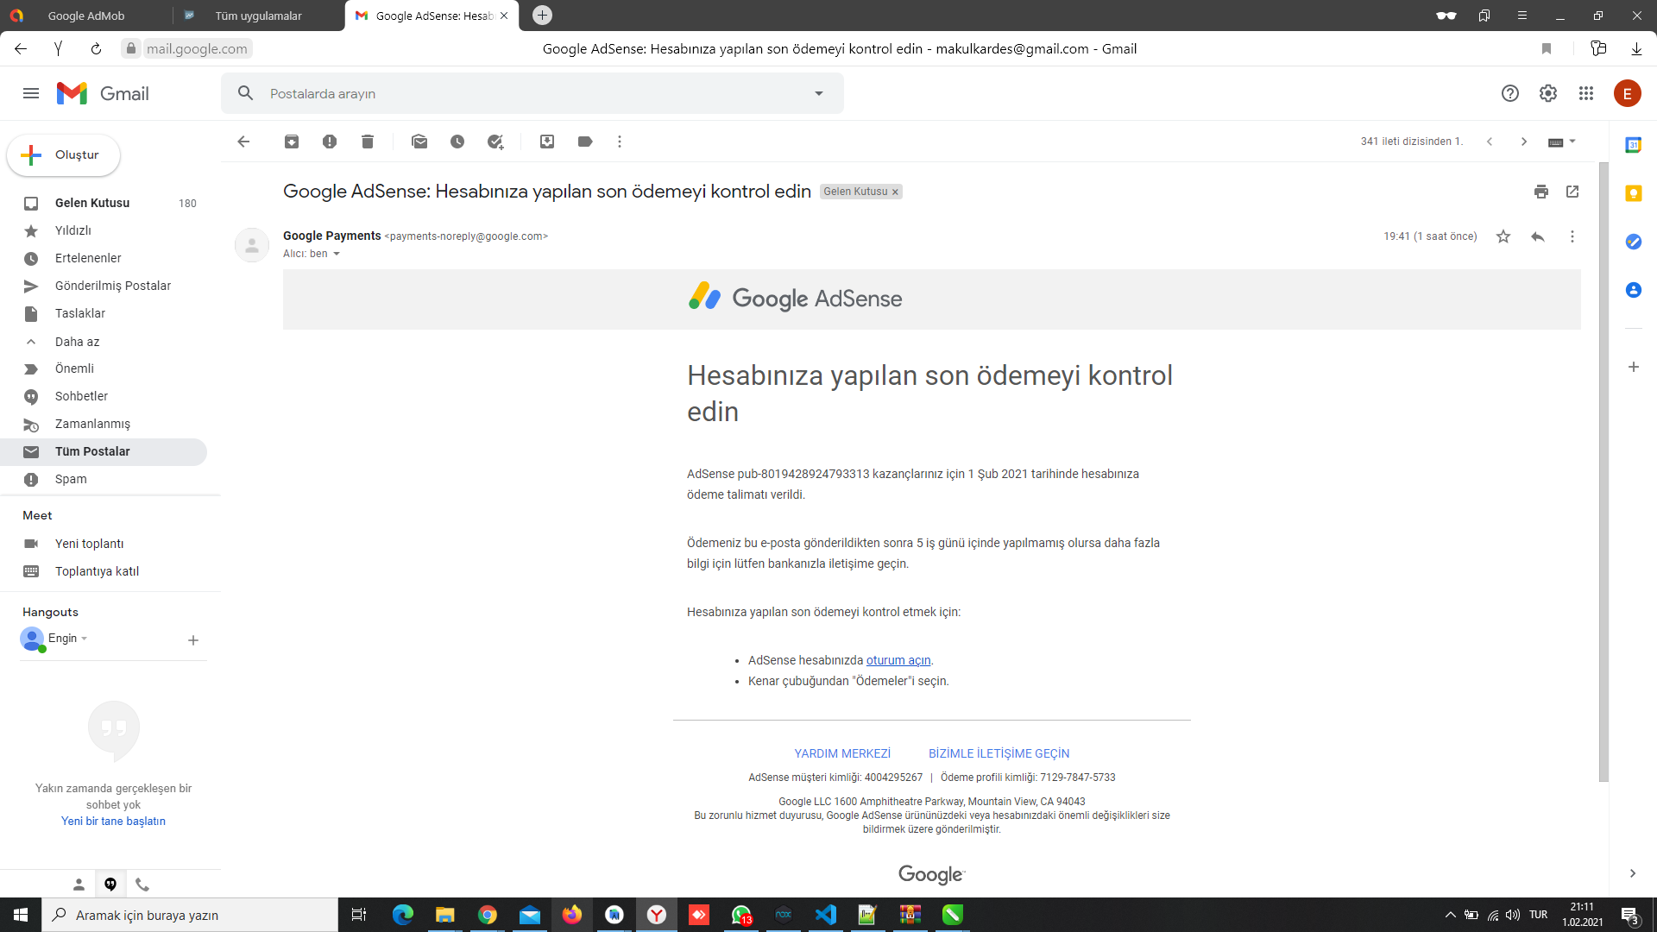Switch to the Tüm uygulamalar tab
The image size is (1657, 932).
[x=259, y=16]
